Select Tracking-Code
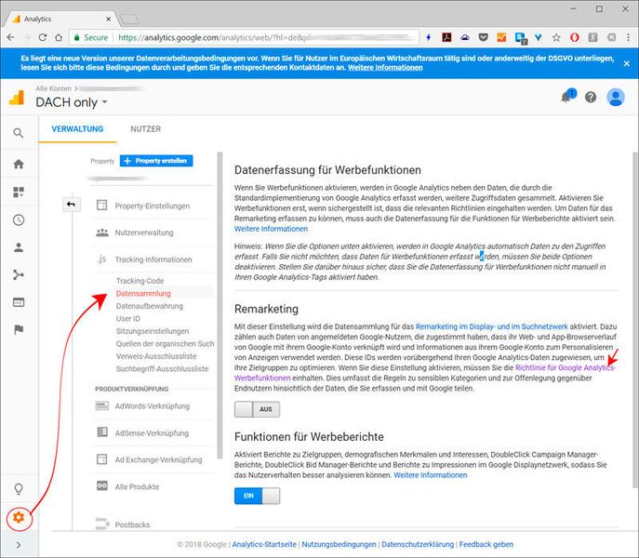 click(x=140, y=281)
